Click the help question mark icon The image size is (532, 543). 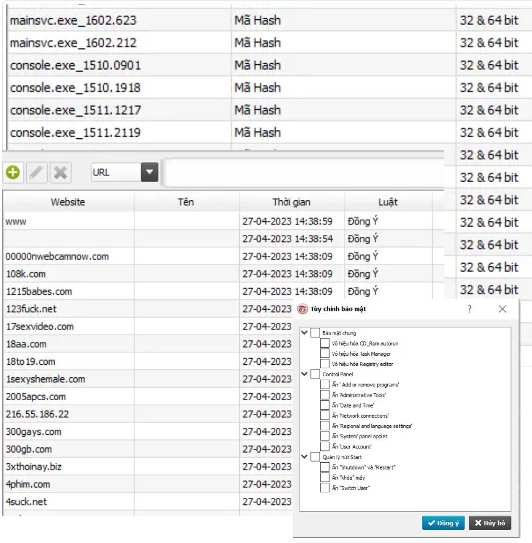click(x=469, y=309)
